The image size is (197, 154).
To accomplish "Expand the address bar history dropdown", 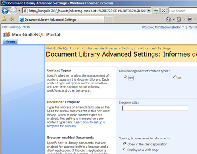I will click(x=149, y=11).
